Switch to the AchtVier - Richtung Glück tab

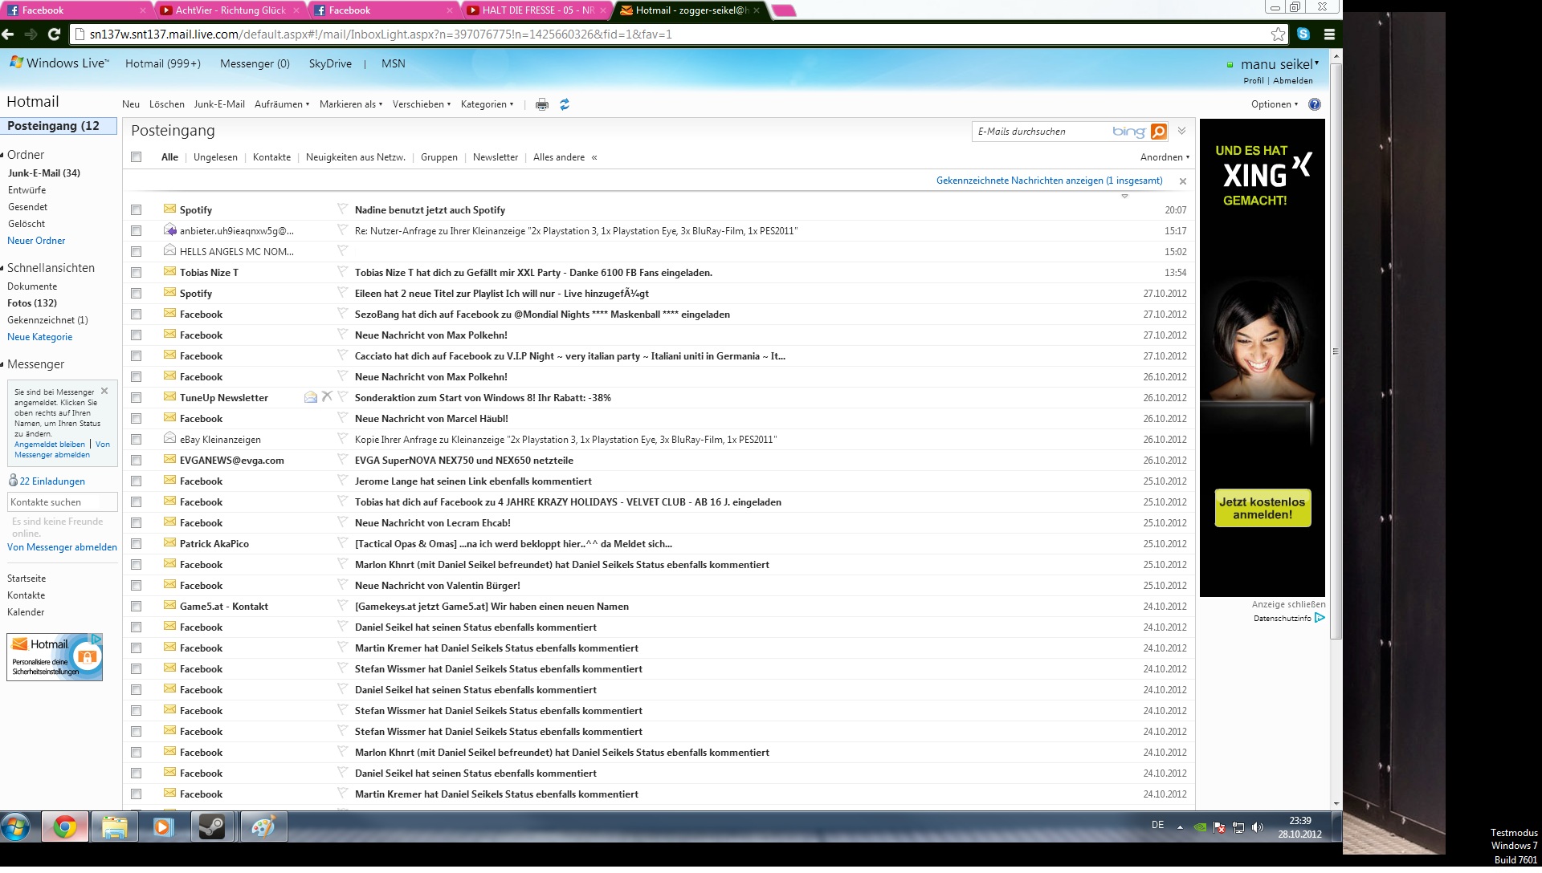(x=230, y=10)
